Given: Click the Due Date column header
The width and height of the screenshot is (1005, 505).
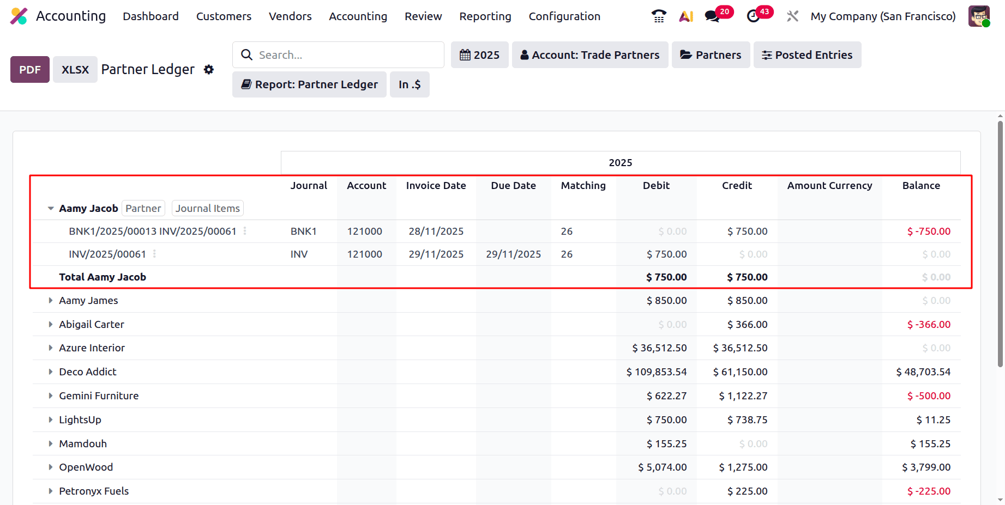Looking at the screenshot, I should click(513, 186).
